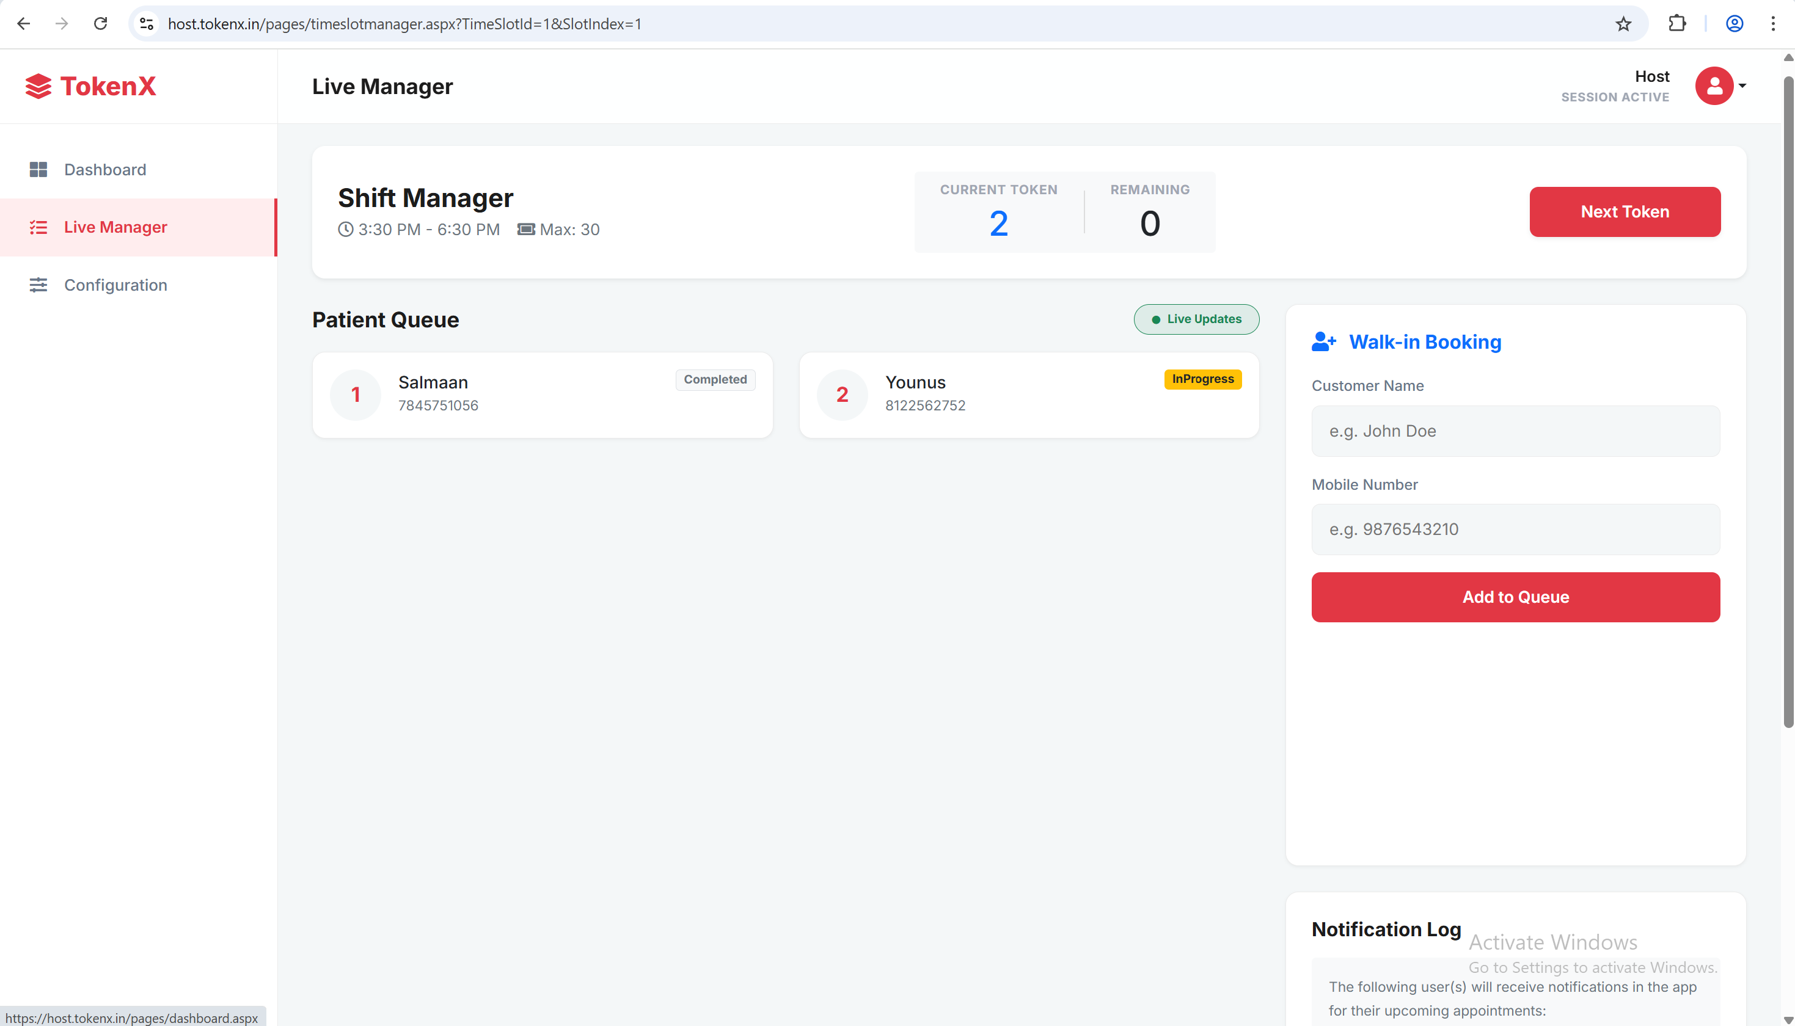Open browser extensions puzzle icon
This screenshot has width=1795, height=1026.
[x=1677, y=23]
